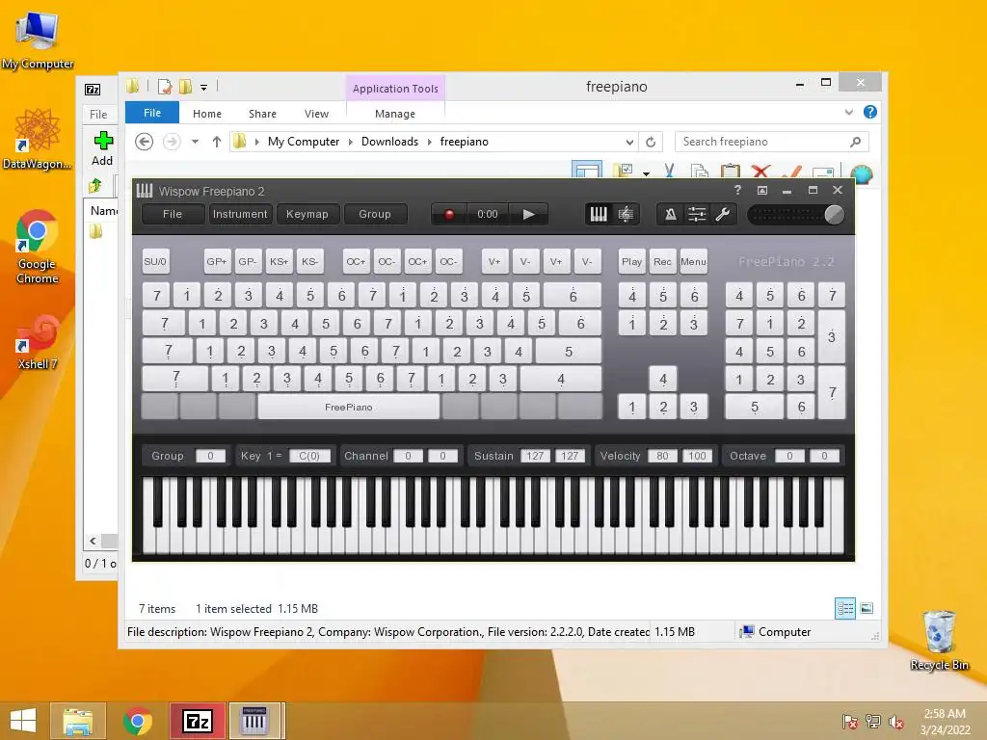Screen dimensions: 987x740
Task: Open the Group menu
Action: coord(375,214)
